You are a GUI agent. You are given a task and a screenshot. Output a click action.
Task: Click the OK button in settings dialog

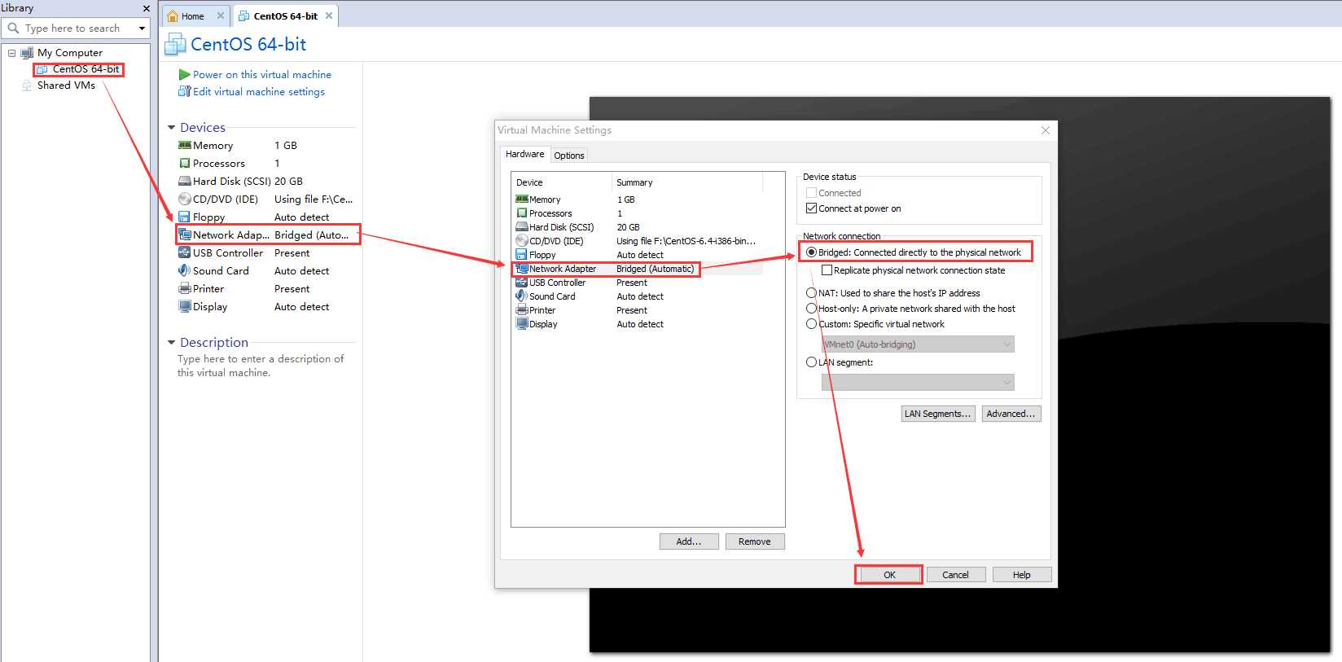tap(889, 575)
